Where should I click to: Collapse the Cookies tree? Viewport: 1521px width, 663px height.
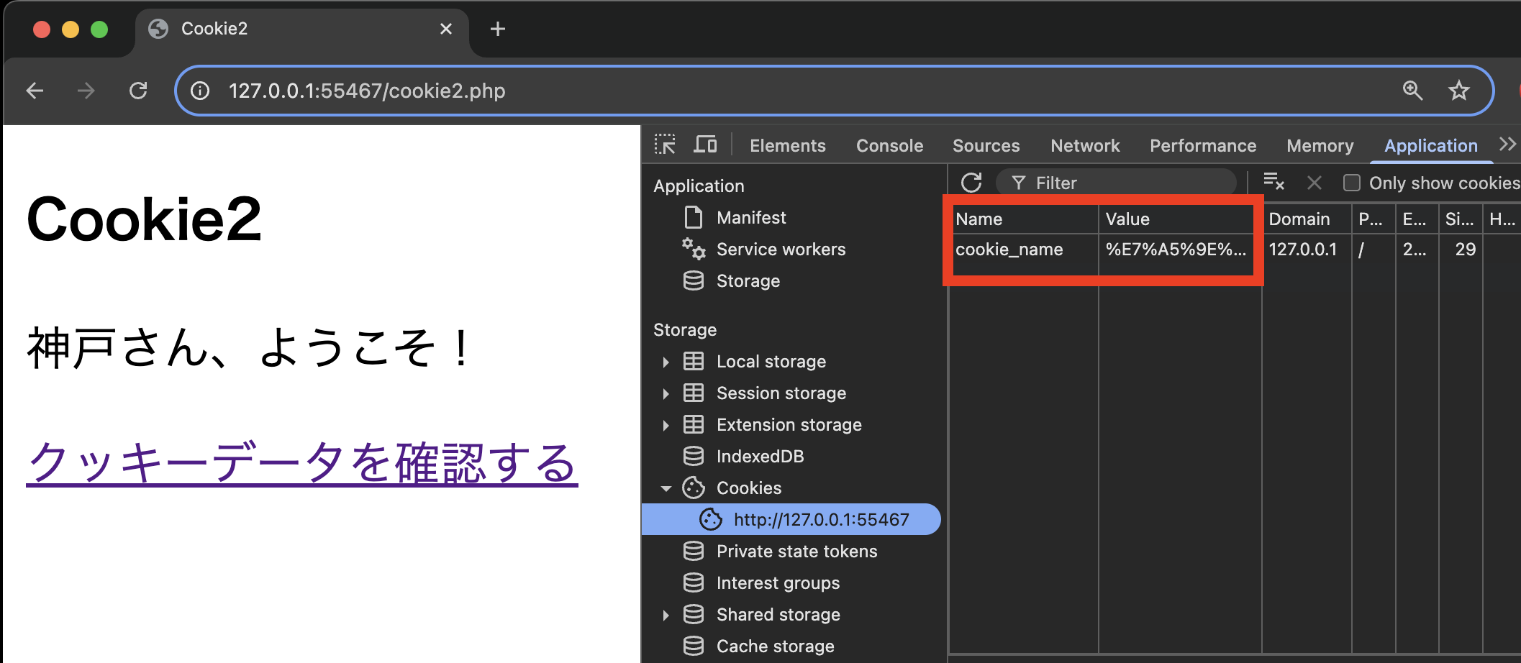[666, 488]
